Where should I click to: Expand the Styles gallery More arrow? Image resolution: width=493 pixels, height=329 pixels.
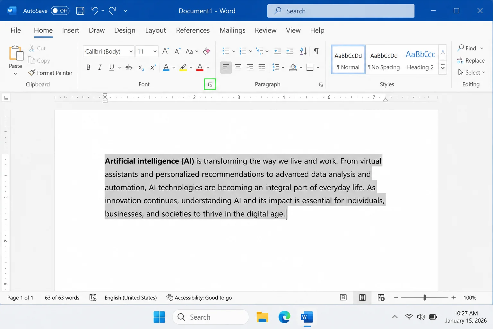click(443, 67)
